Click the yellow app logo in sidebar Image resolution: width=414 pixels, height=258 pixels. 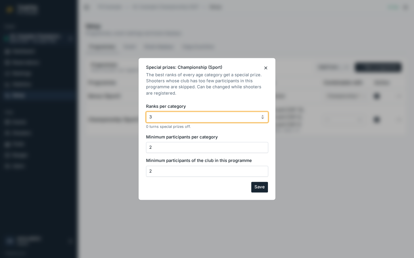[x=9, y=9]
